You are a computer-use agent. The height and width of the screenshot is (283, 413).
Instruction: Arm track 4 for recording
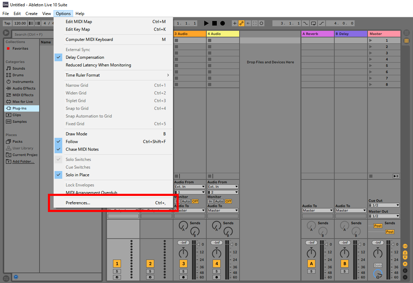[216, 277]
